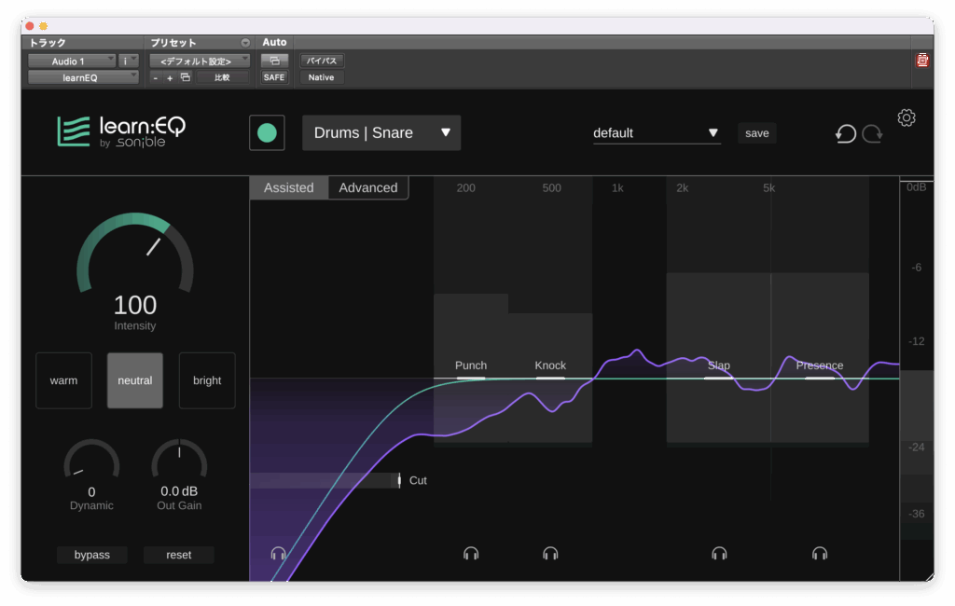Select the bright tonal style
This screenshot has height=606, width=955.
coord(207,380)
